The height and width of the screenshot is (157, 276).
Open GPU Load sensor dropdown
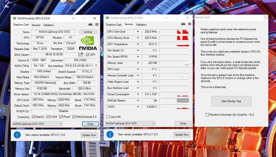[x=138, y=69]
